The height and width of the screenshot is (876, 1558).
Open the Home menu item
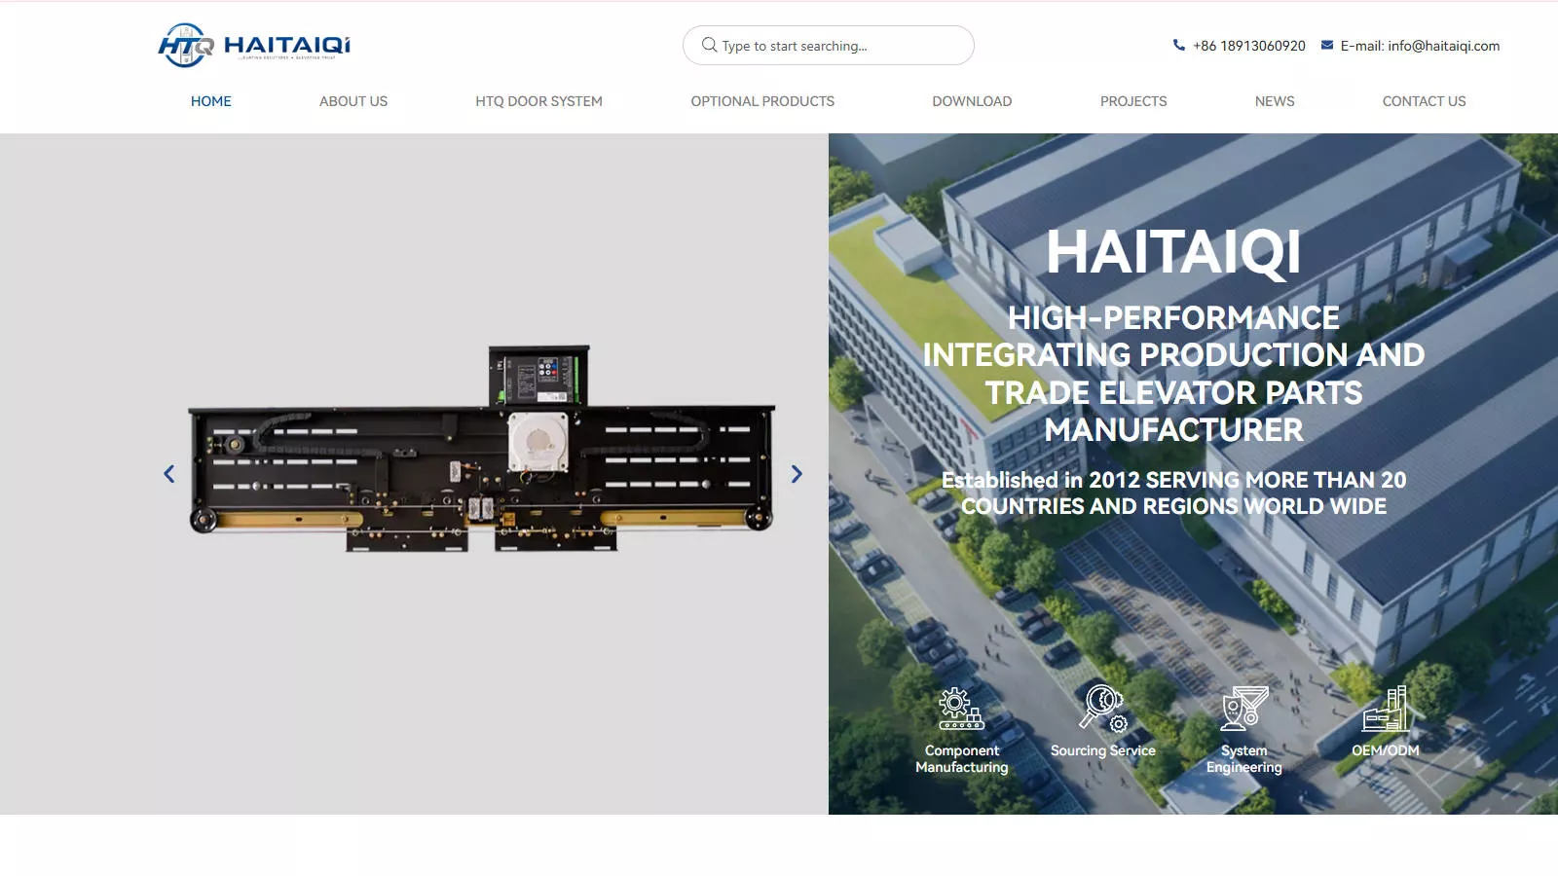pos(211,101)
